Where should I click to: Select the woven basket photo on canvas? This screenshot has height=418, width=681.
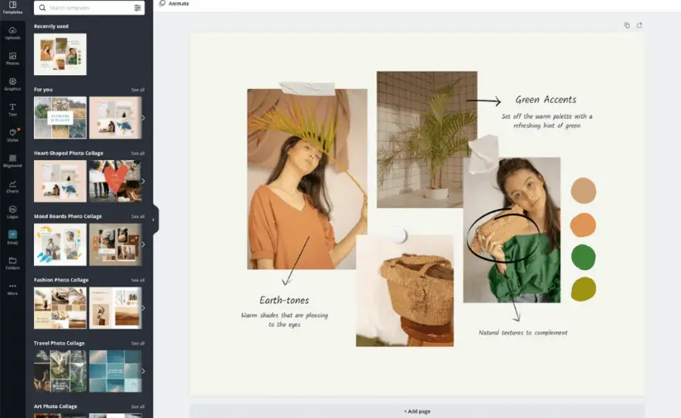pyautogui.click(x=405, y=290)
